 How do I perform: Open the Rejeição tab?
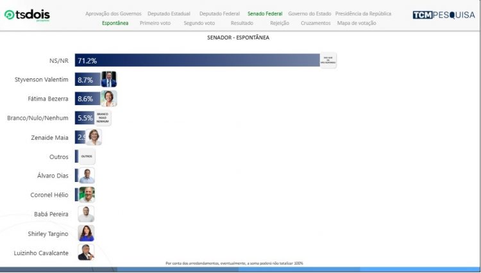tap(280, 23)
